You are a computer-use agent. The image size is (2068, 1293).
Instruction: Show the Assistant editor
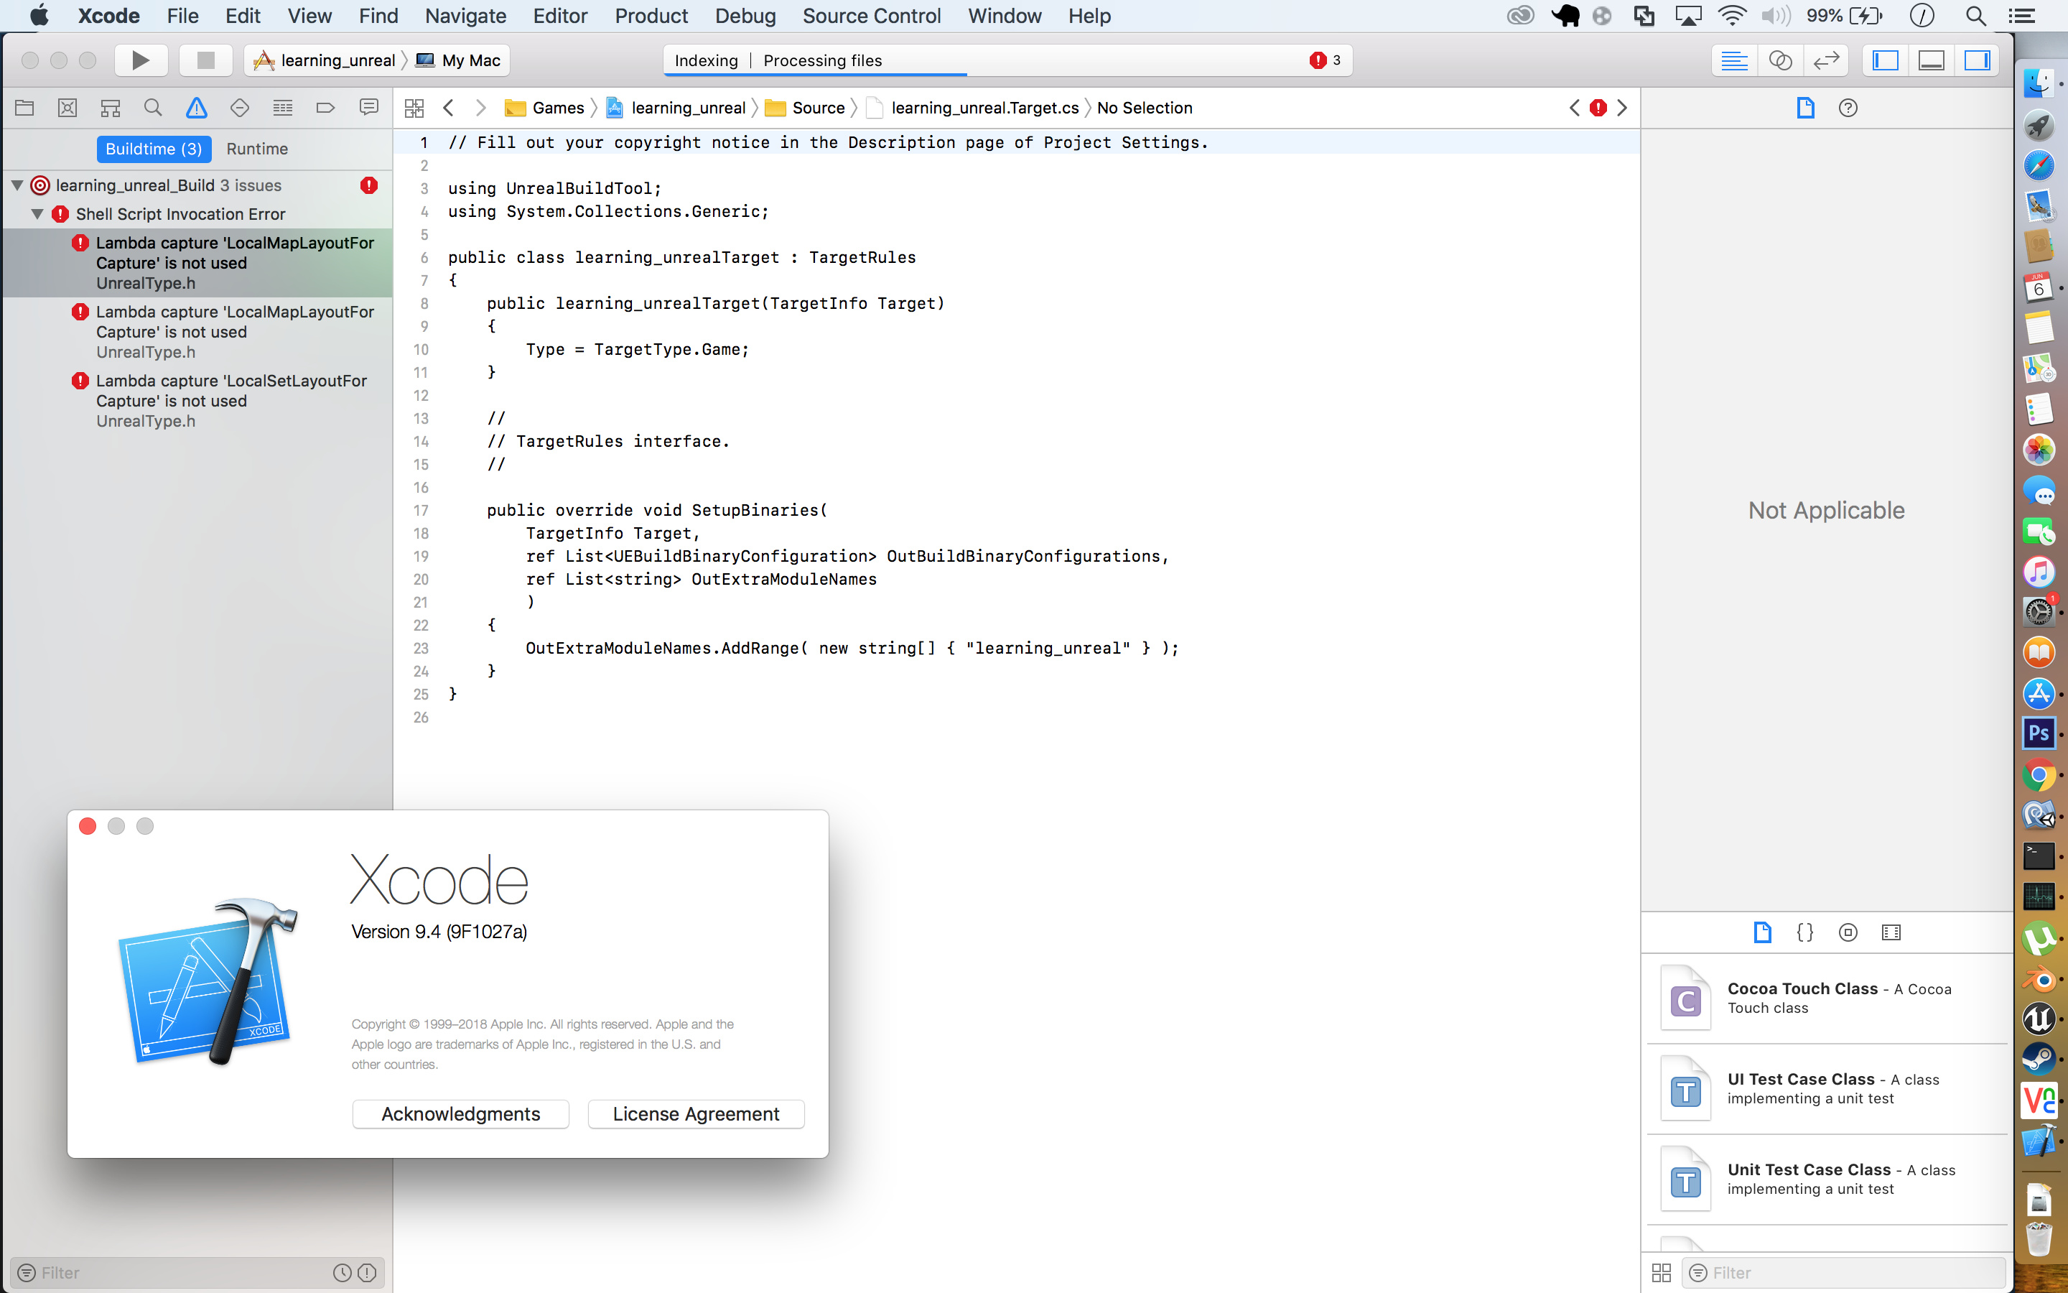tap(1780, 60)
